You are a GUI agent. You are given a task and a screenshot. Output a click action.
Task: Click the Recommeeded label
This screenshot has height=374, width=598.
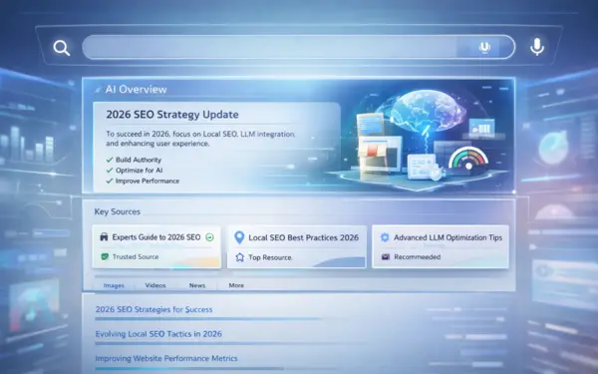418,257
